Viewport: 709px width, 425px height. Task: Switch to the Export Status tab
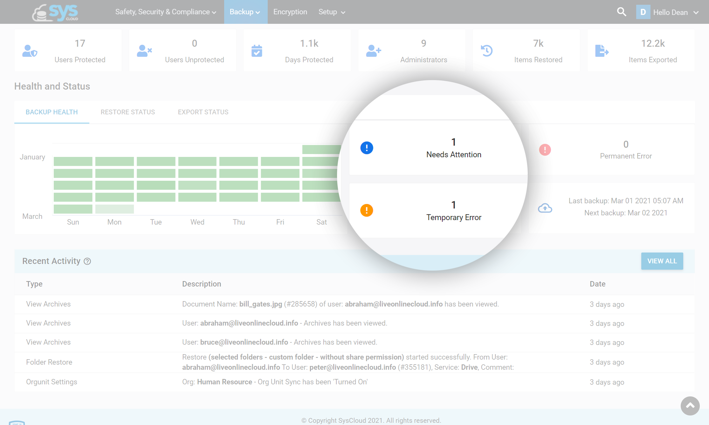tap(203, 112)
